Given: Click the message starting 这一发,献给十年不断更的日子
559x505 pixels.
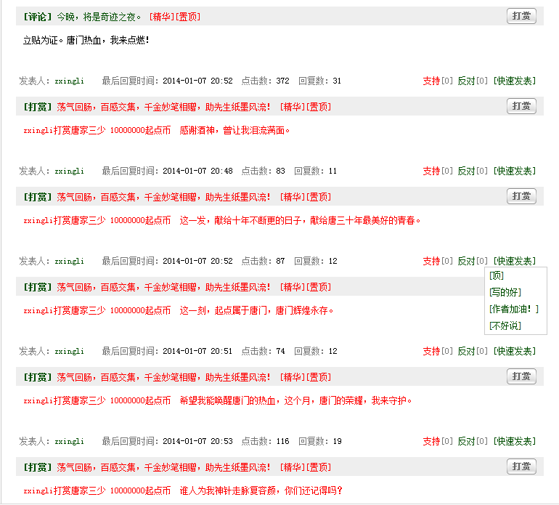Looking at the screenshot, I should (300, 221).
